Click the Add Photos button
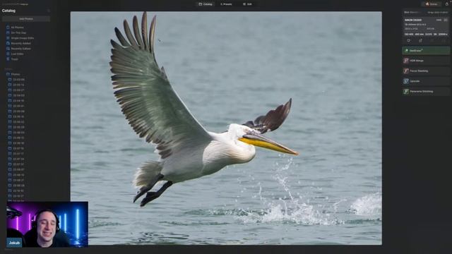Viewport: 452px width, 254px height. click(x=26, y=19)
